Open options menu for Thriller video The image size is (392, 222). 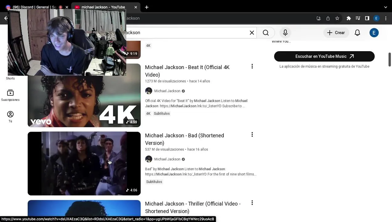(252, 203)
